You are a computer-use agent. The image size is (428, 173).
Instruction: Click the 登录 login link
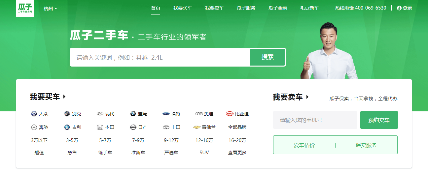tap(407, 8)
